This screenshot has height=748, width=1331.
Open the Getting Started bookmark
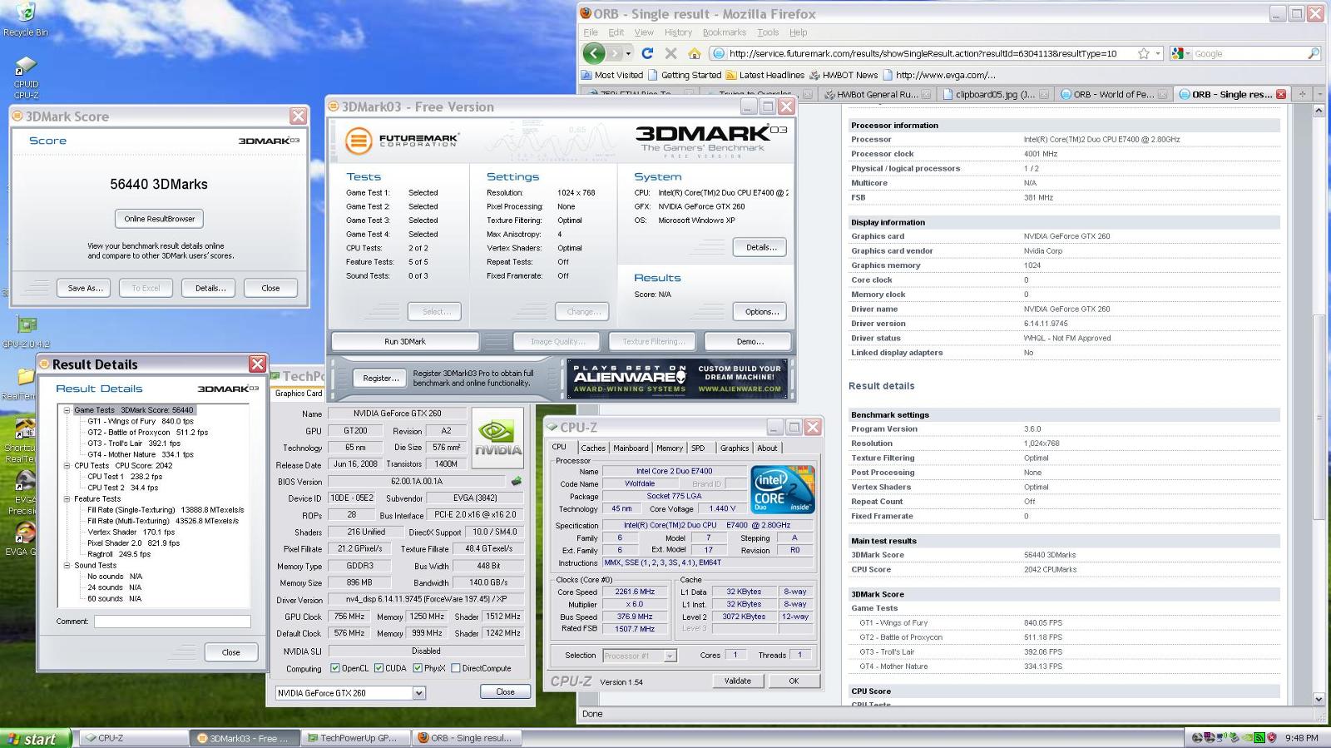684,75
